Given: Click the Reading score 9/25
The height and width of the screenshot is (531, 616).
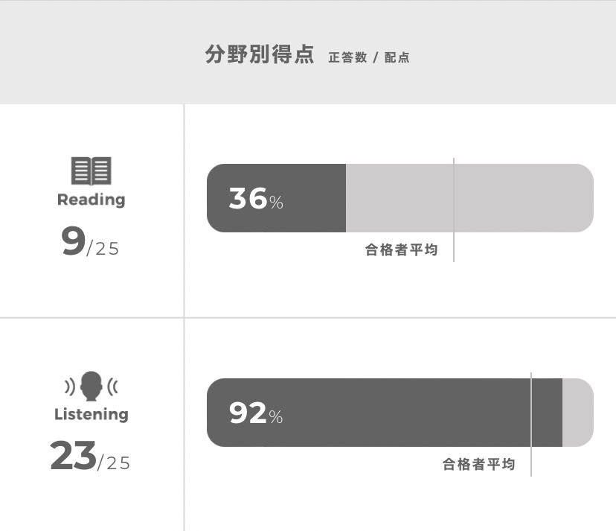Looking at the screenshot, I should (x=90, y=241).
